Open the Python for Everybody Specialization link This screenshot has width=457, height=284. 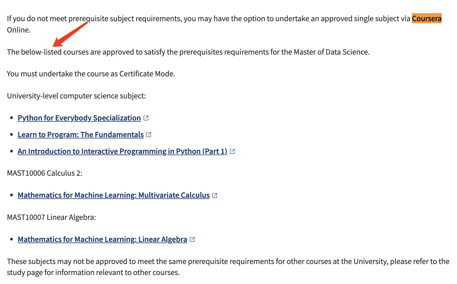point(79,118)
